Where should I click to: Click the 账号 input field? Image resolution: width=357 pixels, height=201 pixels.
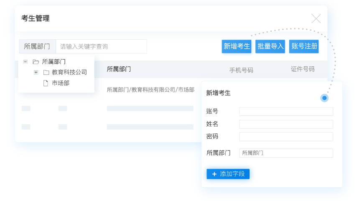coord(286,111)
